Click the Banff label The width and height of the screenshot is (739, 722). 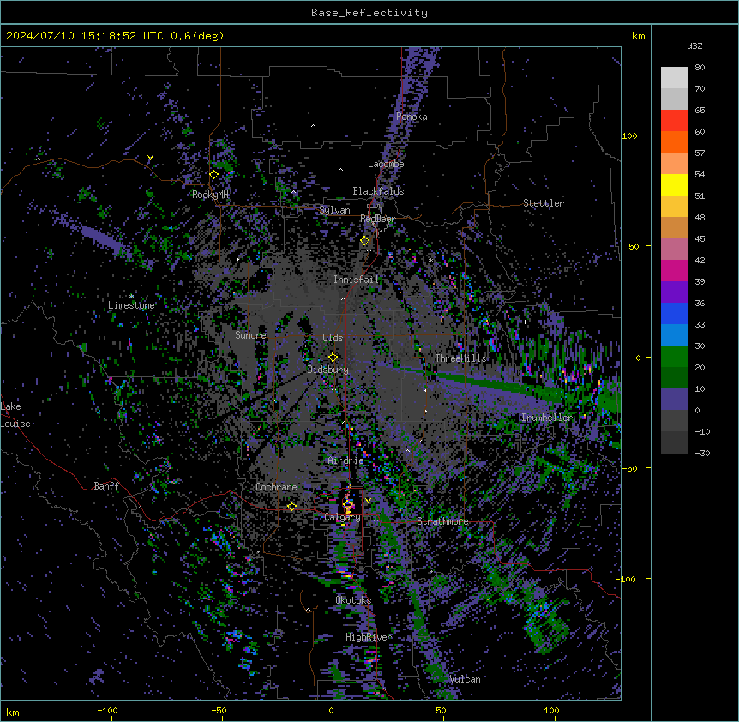click(x=106, y=486)
